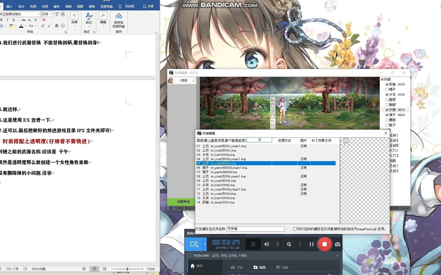Open Bandicam 视频 tab
The image size is (441, 275).
(x=260, y=267)
